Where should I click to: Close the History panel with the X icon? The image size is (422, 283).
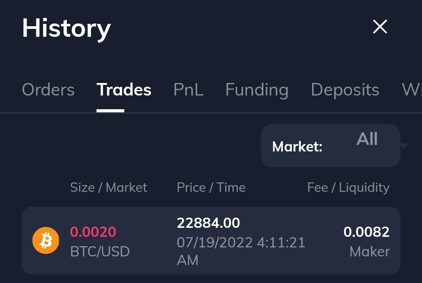[x=380, y=26]
